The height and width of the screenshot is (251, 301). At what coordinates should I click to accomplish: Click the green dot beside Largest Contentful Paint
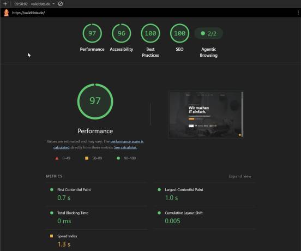click(159, 189)
